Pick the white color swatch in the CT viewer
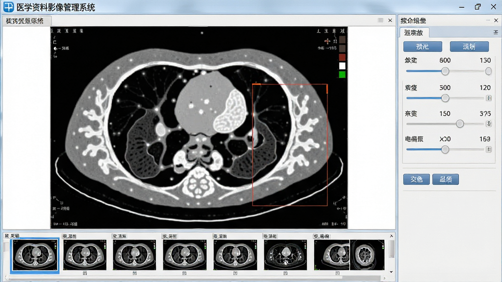Viewport: 502px width, 282px height. tap(342, 66)
